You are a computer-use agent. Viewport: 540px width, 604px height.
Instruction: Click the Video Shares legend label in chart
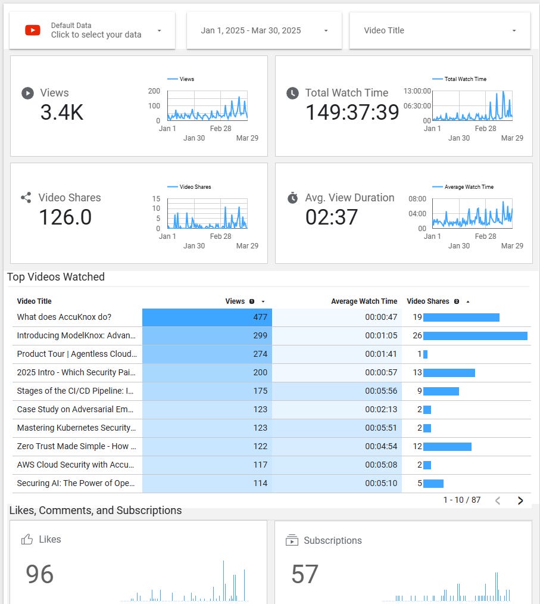(x=195, y=187)
